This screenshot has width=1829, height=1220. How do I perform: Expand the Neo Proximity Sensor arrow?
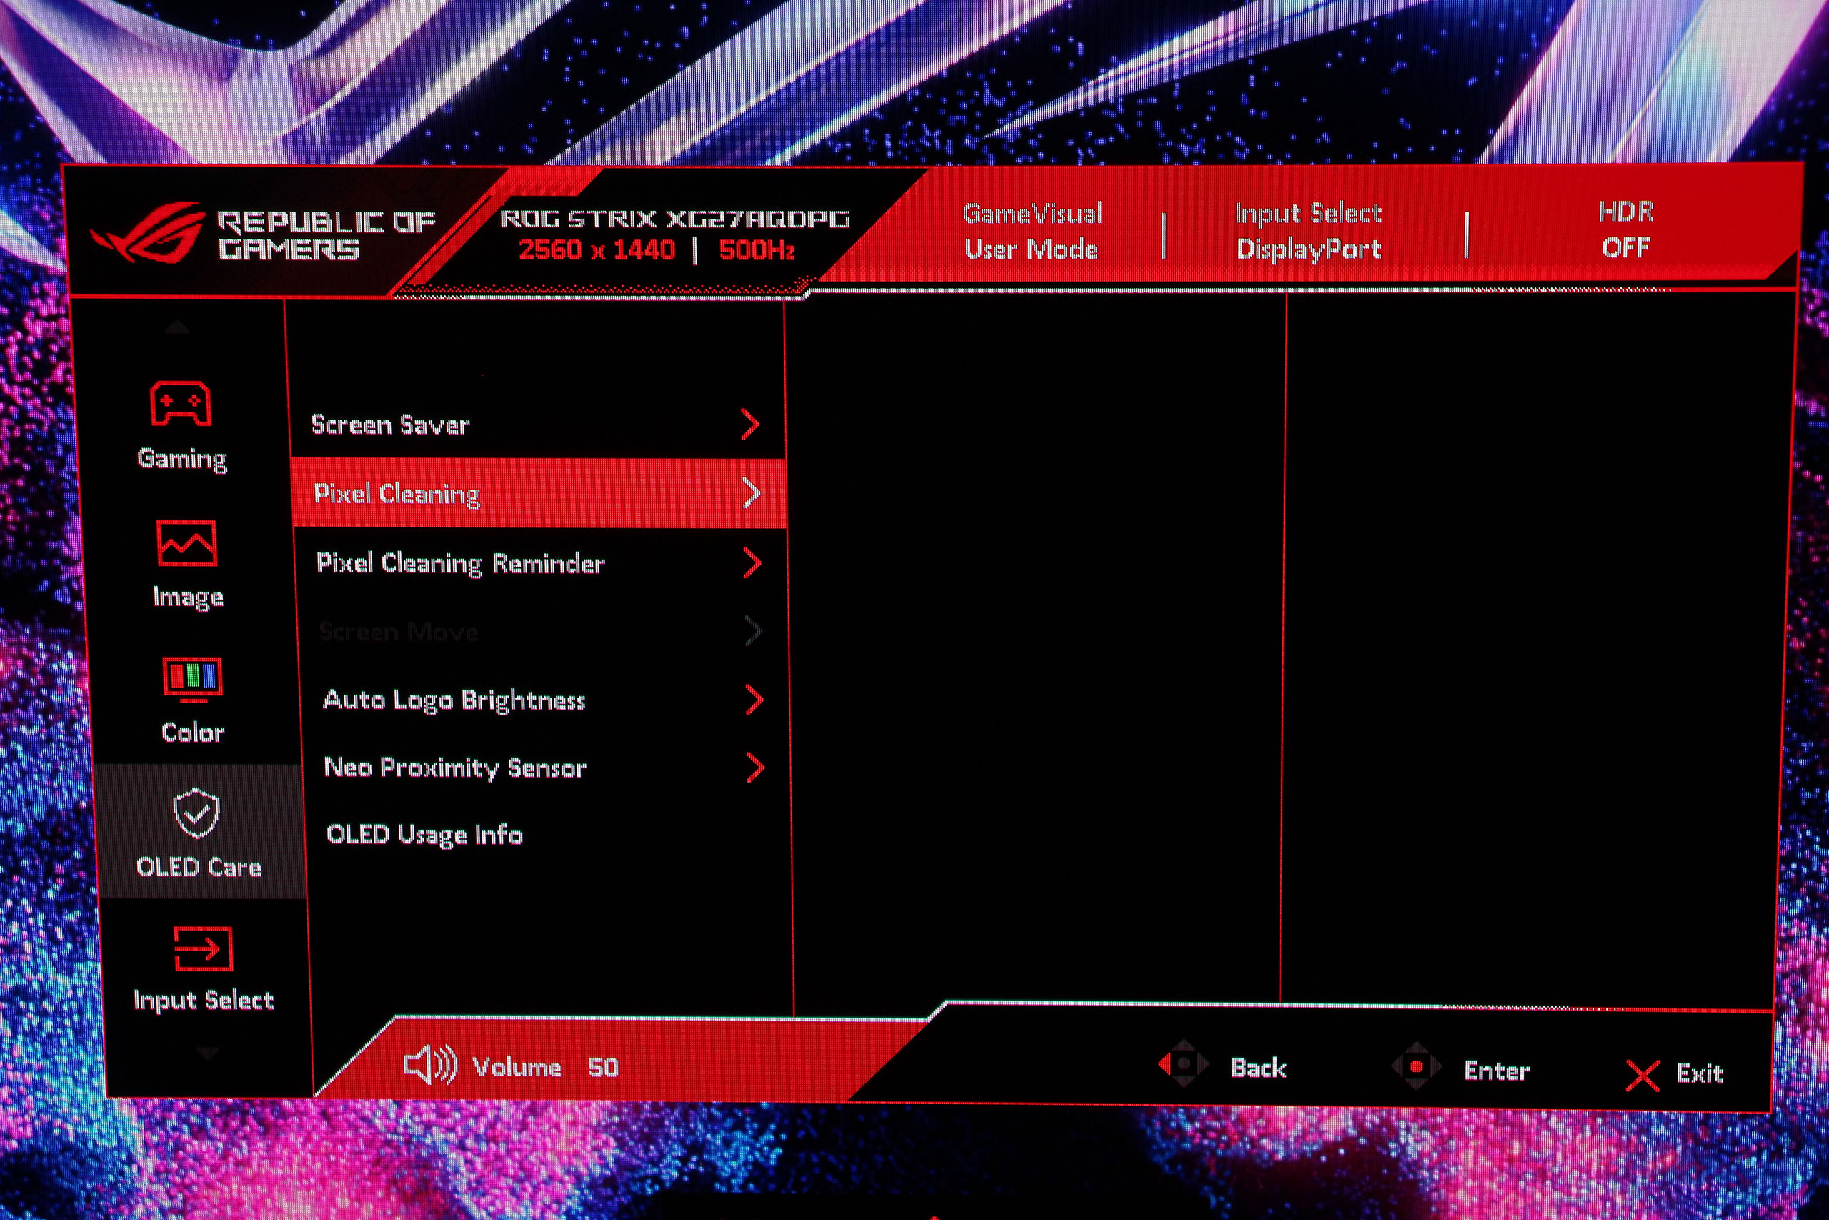755,767
